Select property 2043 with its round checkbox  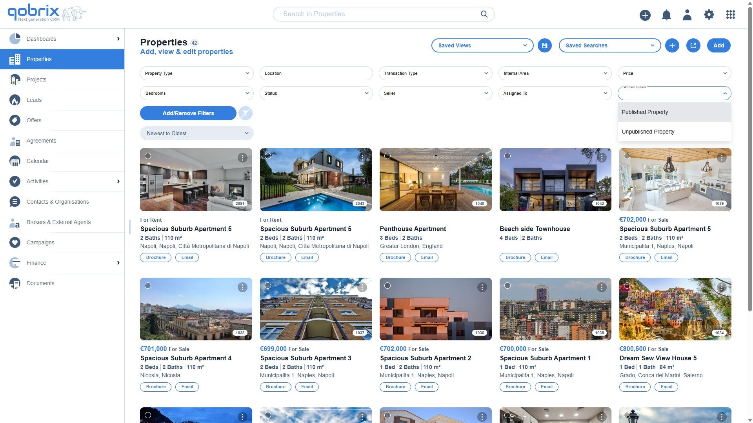pos(268,156)
